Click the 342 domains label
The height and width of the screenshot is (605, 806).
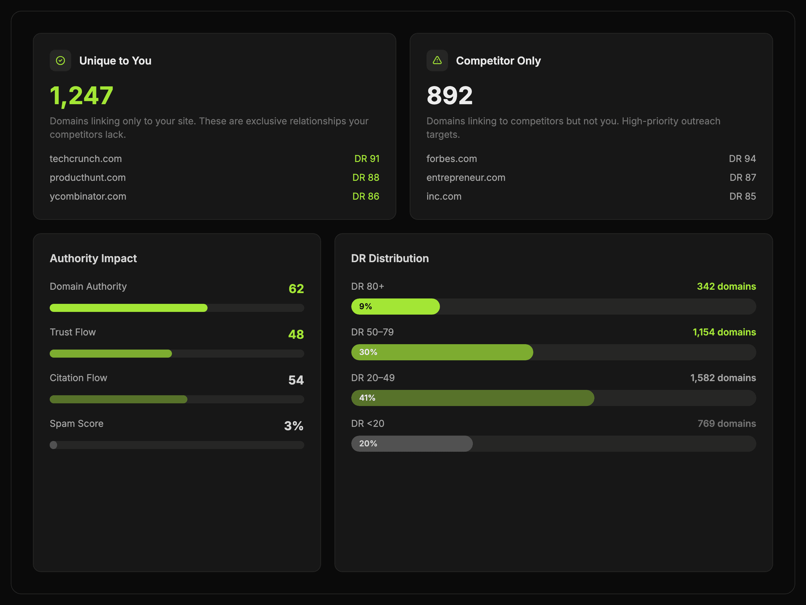(726, 286)
